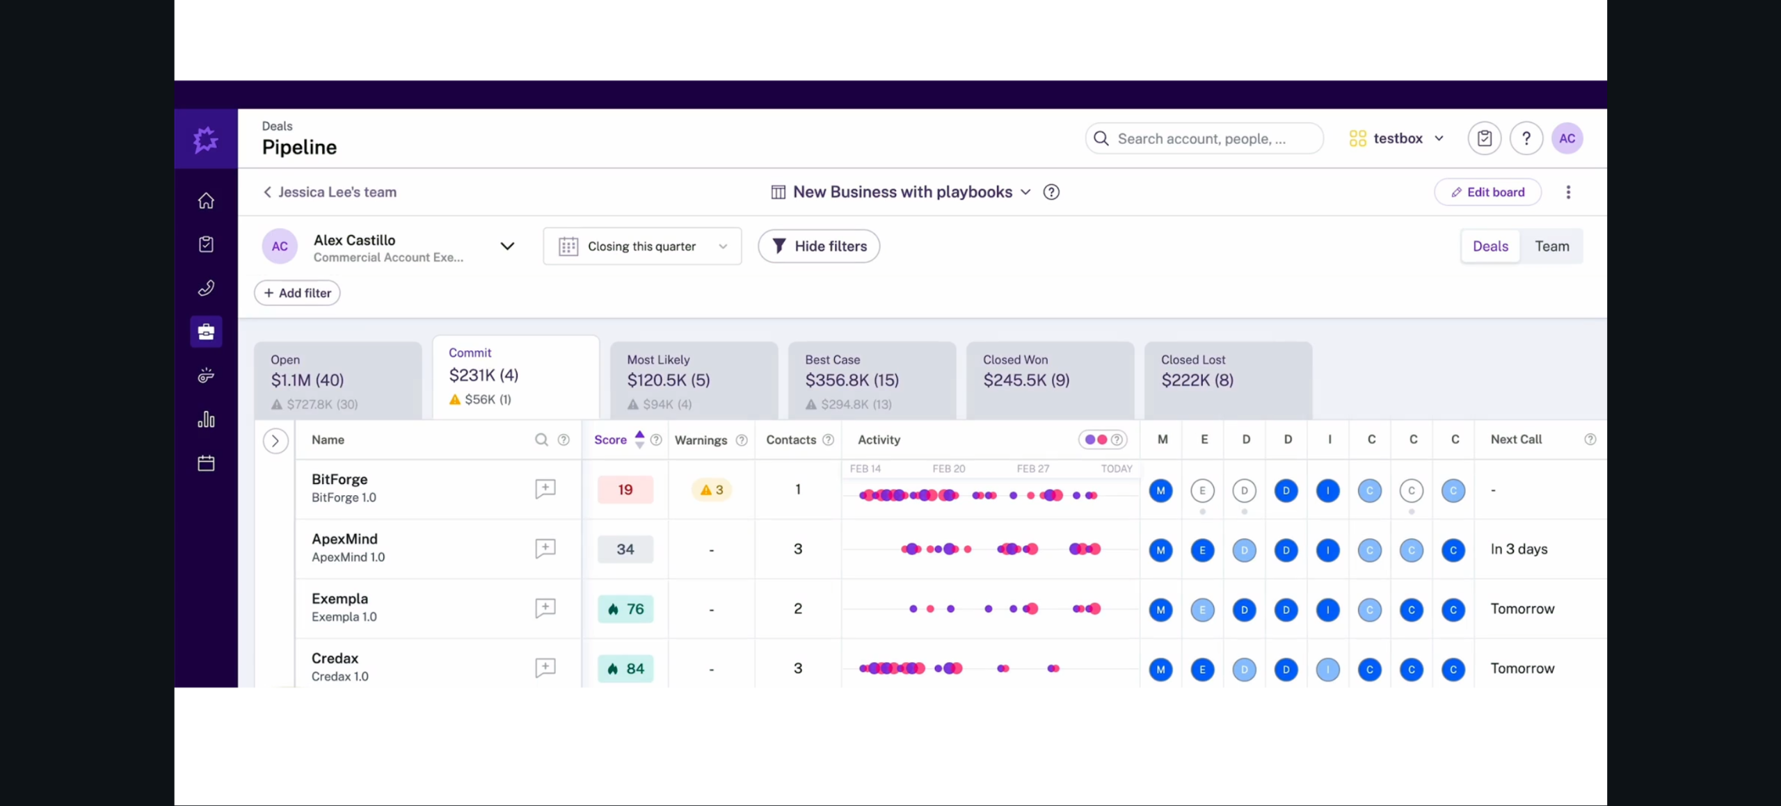The image size is (1781, 806).
Task: Open Closing this quarter date dropdown
Action: click(642, 246)
